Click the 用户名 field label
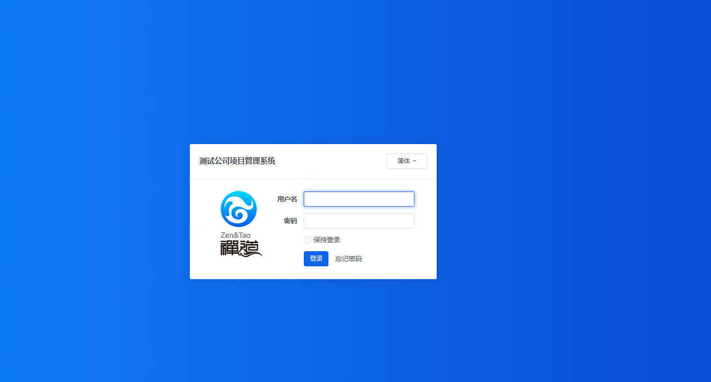 [287, 199]
